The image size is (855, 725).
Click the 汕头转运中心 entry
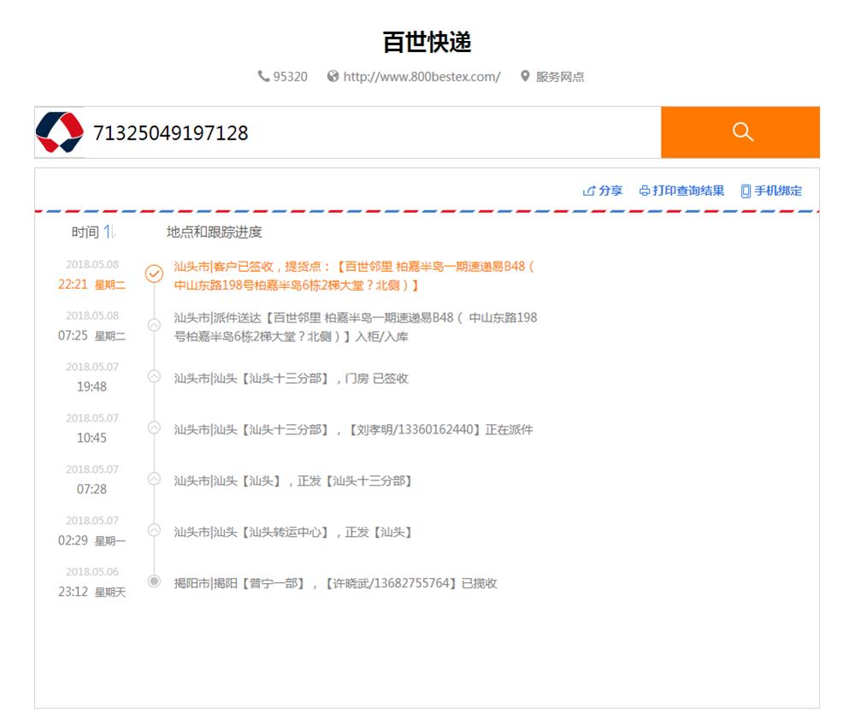[293, 532]
